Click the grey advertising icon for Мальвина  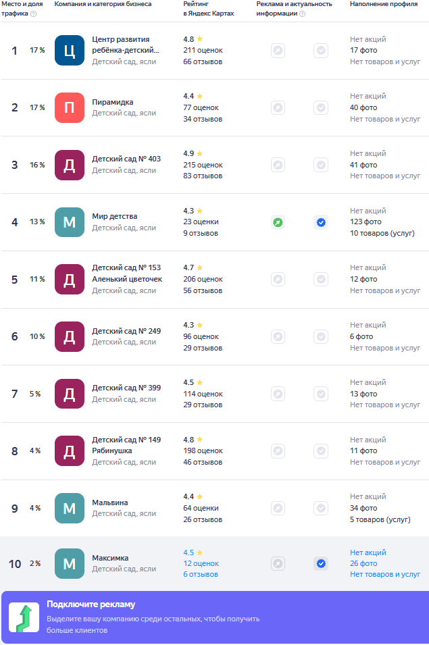[278, 508]
